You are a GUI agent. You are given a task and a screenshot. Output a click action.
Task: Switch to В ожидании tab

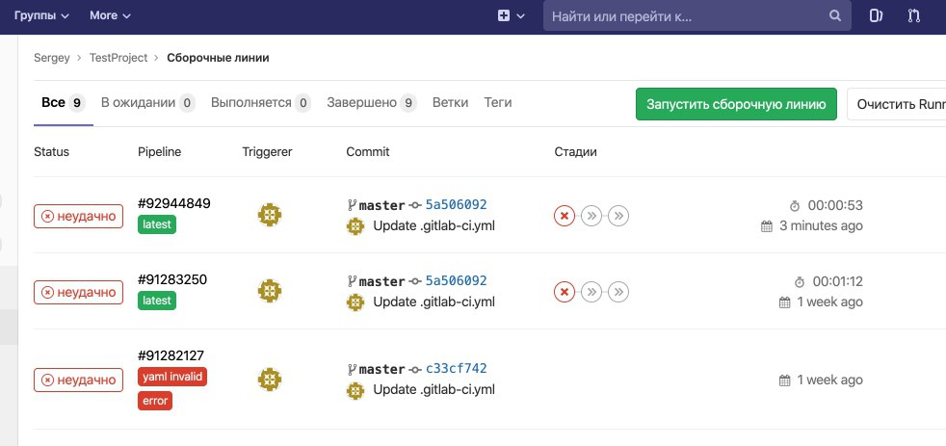coord(147,103)
